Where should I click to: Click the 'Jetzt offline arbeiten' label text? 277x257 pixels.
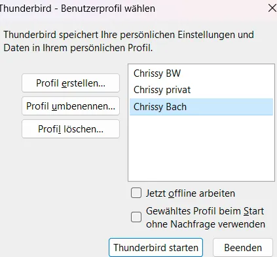(191, 193)
